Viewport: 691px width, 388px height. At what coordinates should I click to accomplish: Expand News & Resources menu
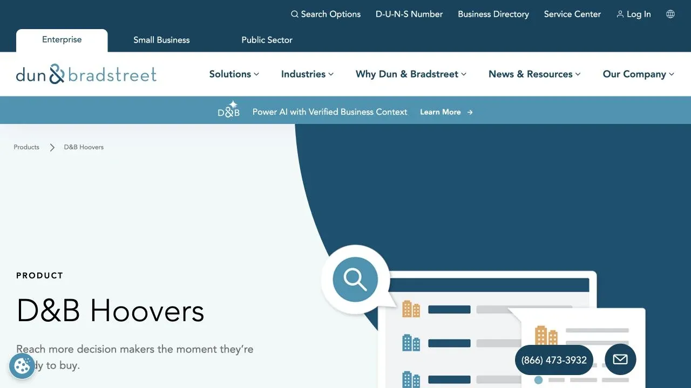[x=534, y=74]
